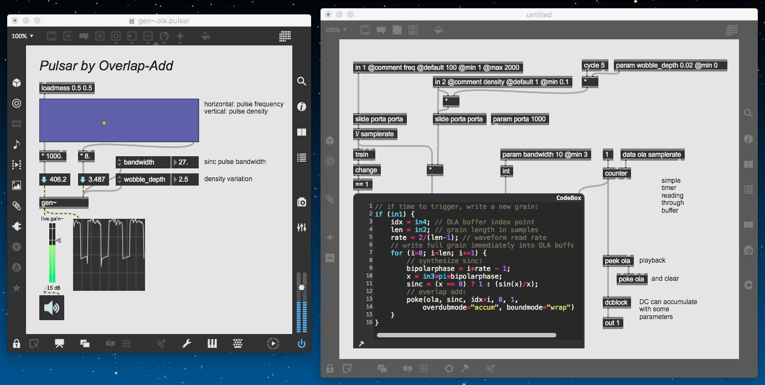Open the wrench debug tools icon
Image resolution: width=765 pixels, height=385 pixels.
pyautogui.click(x=187, y=343)
